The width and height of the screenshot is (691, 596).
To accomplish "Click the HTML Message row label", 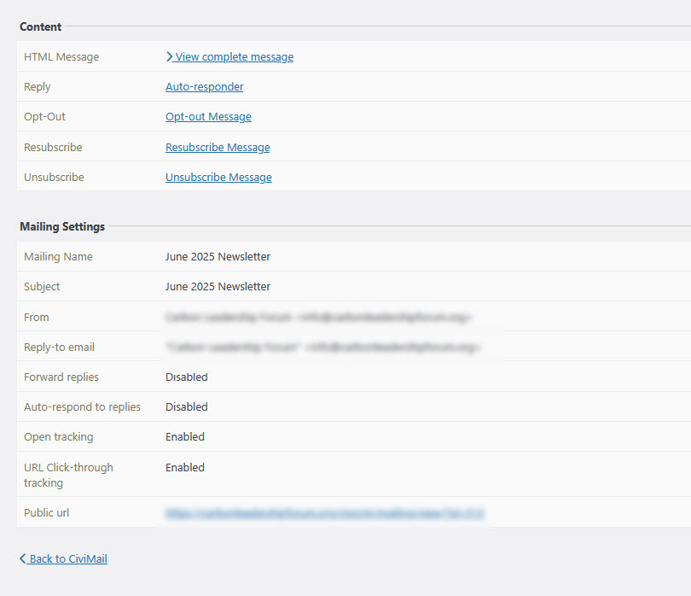I will click(x=61, y=57).
